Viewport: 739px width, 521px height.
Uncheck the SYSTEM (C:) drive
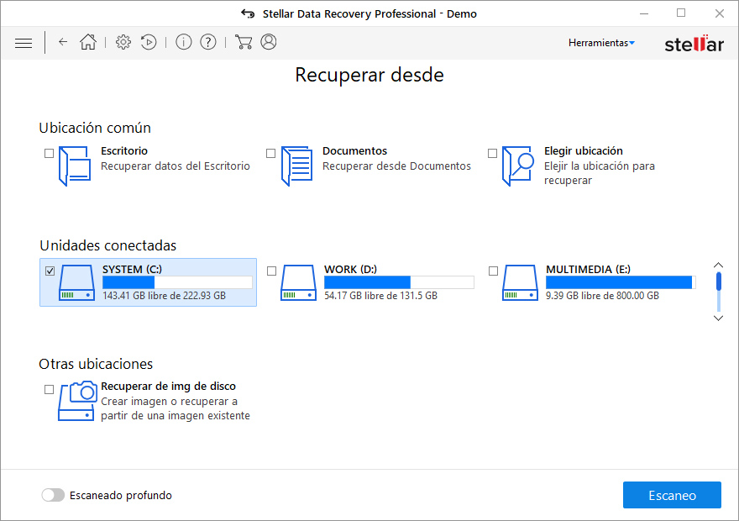(x=49, y=270)
